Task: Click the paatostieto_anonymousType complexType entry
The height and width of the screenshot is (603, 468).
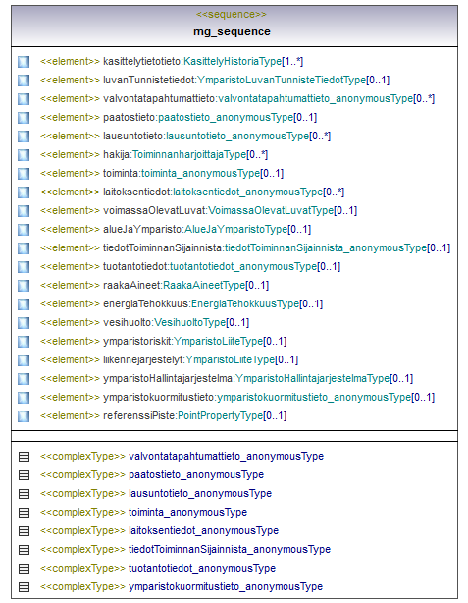Action: [x=152, y=475]
